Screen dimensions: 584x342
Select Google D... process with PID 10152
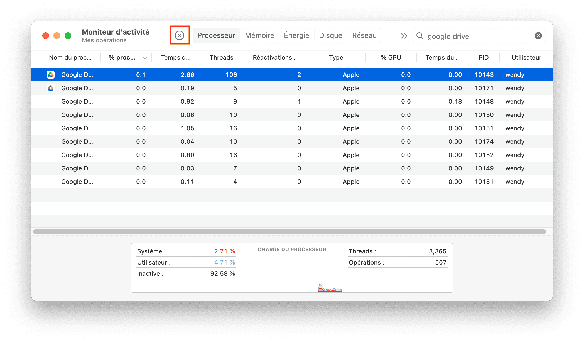(292, 155)
